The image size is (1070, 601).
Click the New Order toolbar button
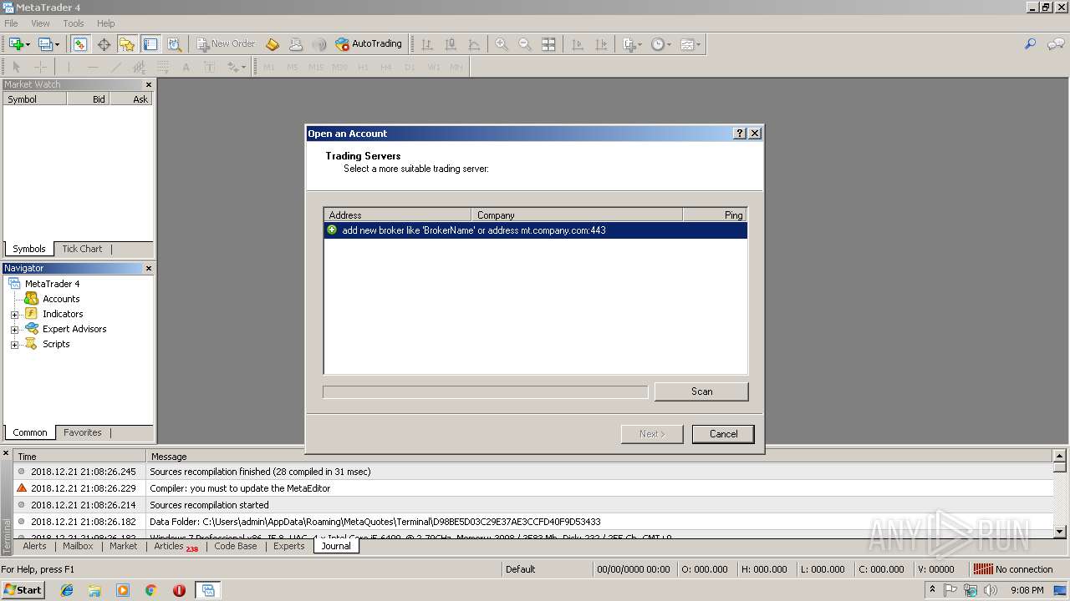pyautogui.click(x=226, y=44)
